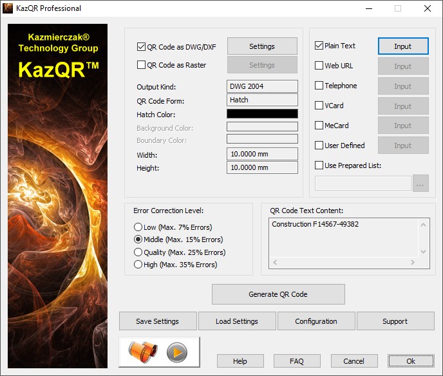Open the Help button
This screenshot has width=443, height=376.
pos(240,361)
